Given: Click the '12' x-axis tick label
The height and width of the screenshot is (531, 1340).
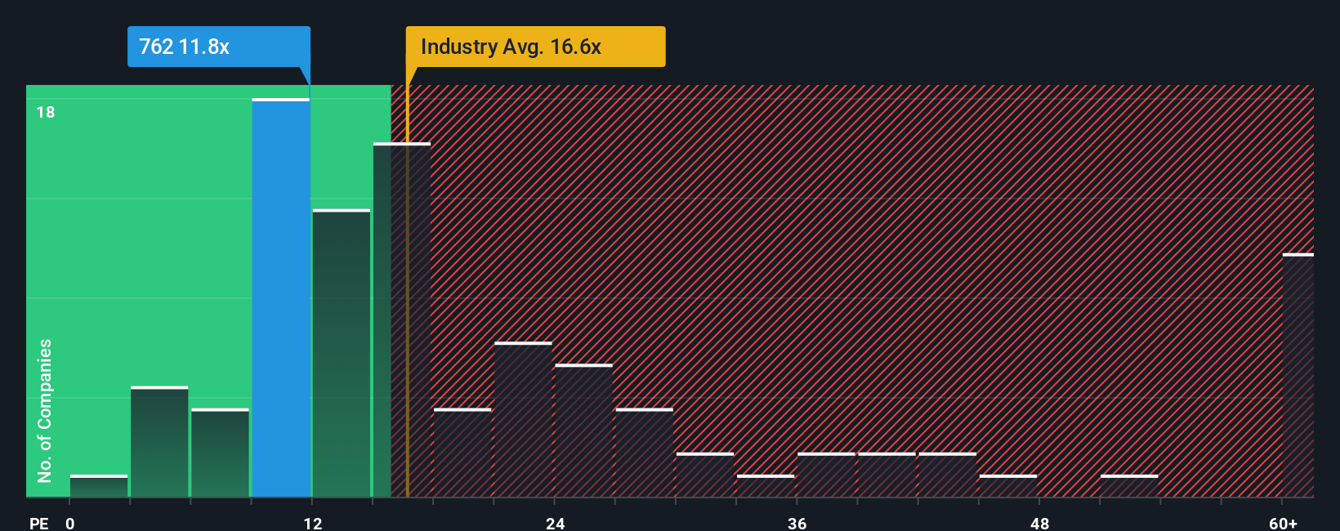Looking at the screenshot, I should [x=313, y=523].
